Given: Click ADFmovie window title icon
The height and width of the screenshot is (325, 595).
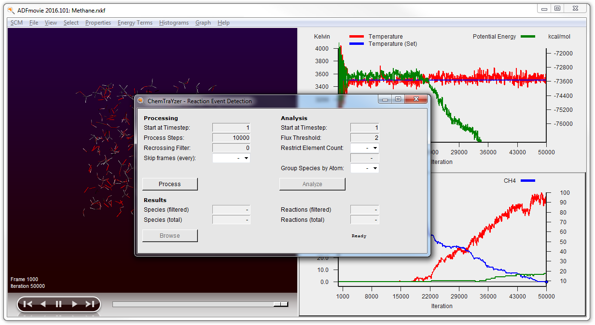Looking at the screenshot, I should [x=11, y=10].
